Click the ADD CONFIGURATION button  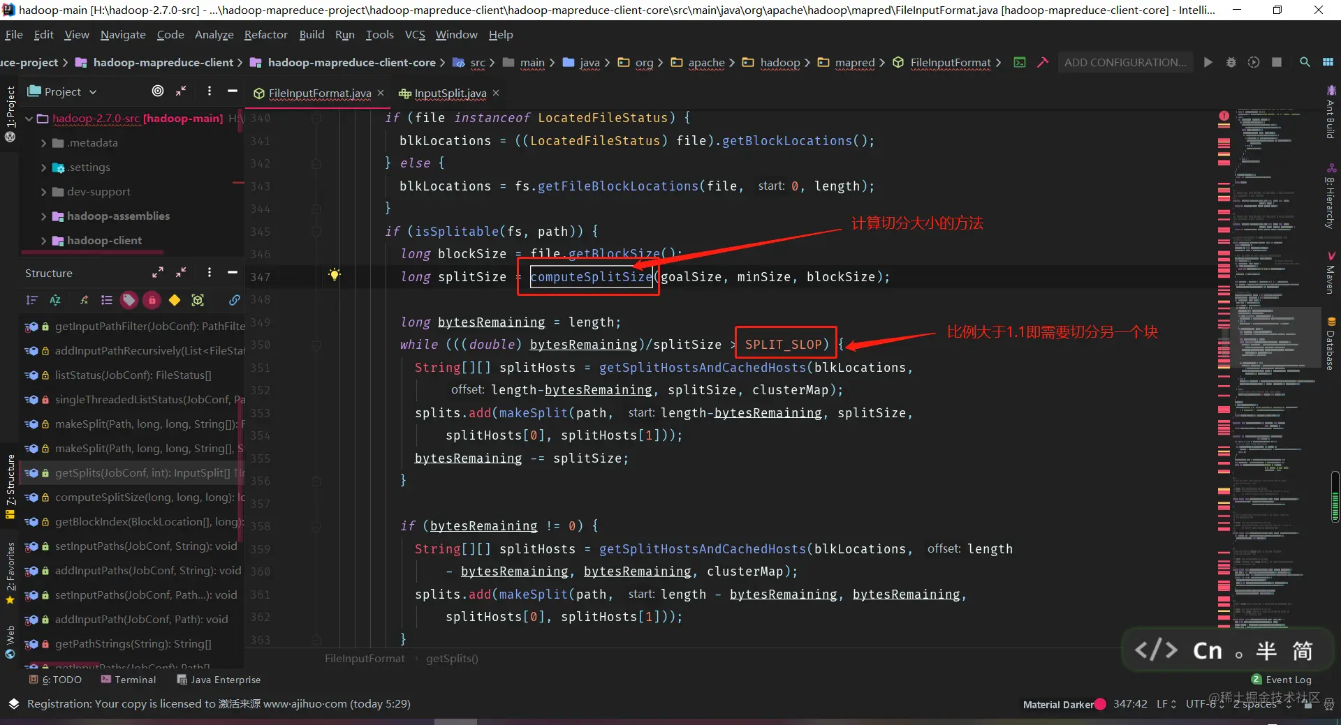(x=1124, y=62)
